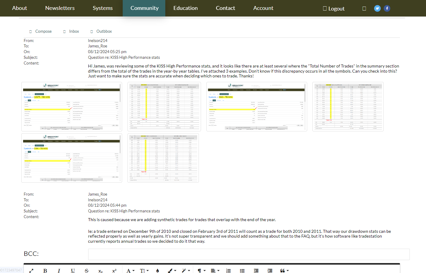The width and height of the screenshot is (426, 273).
Task: Toggle underline formatting
Action: 73,271
